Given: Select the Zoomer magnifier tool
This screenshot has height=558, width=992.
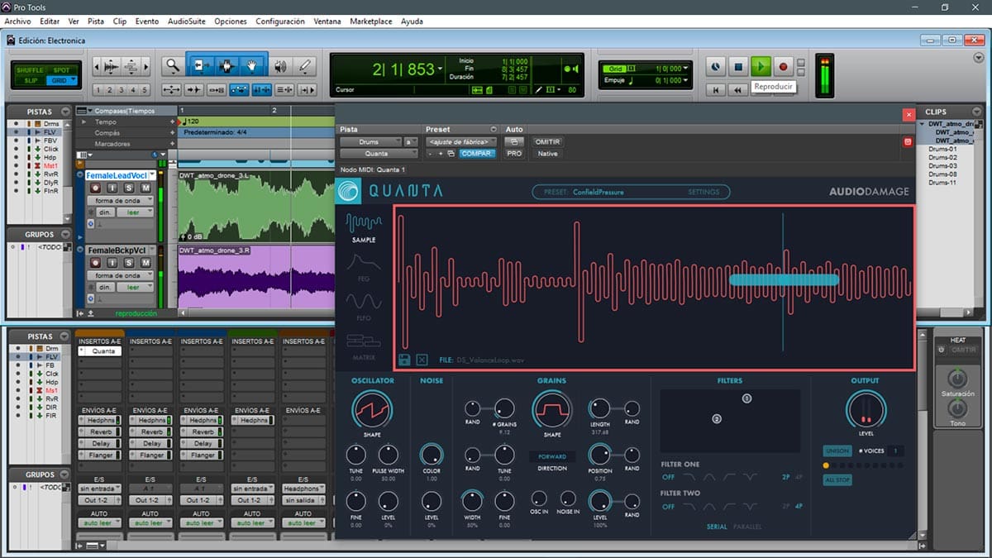Looking at the screenshot, I should pos(173,66).
